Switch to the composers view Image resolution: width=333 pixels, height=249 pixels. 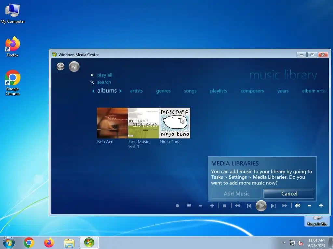point(252,91)
